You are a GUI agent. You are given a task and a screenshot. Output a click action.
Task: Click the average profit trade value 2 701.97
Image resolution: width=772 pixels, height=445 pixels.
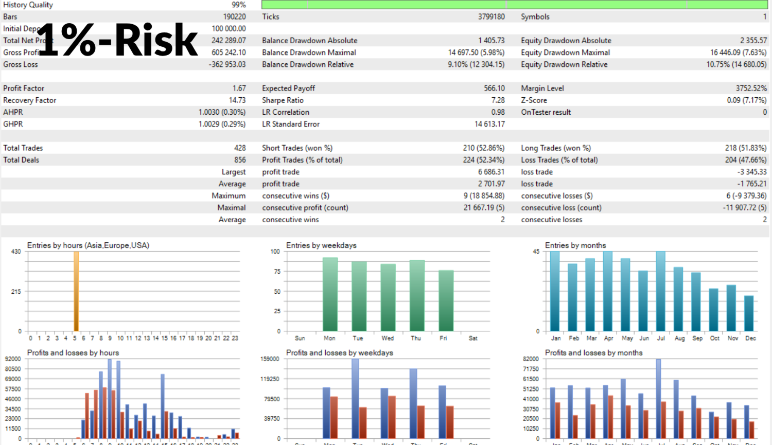(x=492, y=184)
